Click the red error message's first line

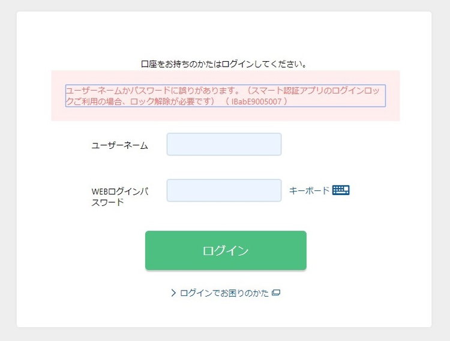pos(223,91)
